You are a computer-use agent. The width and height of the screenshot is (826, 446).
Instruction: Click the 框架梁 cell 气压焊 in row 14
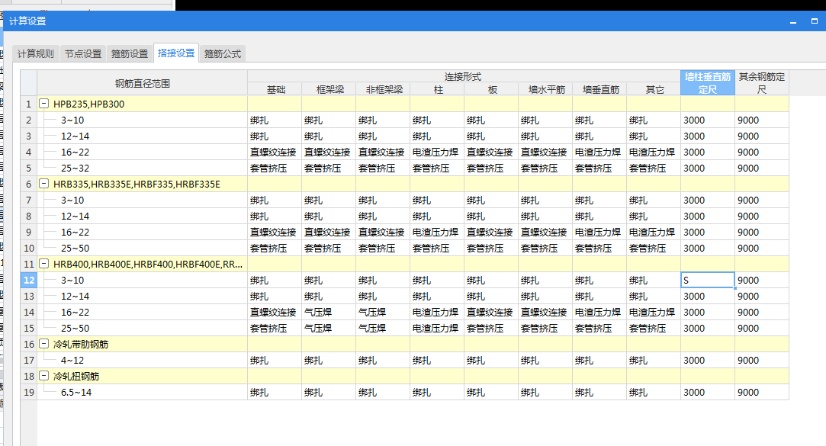(329, 313)
